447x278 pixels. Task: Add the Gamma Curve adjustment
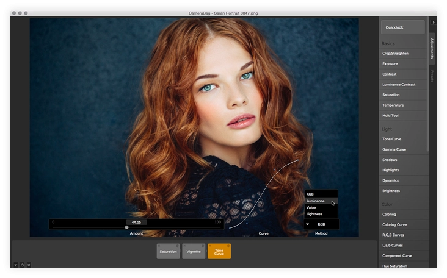[403, 149]
